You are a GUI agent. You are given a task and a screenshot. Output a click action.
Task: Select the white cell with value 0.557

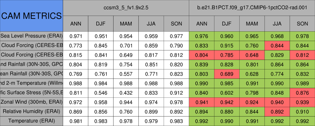126,74
